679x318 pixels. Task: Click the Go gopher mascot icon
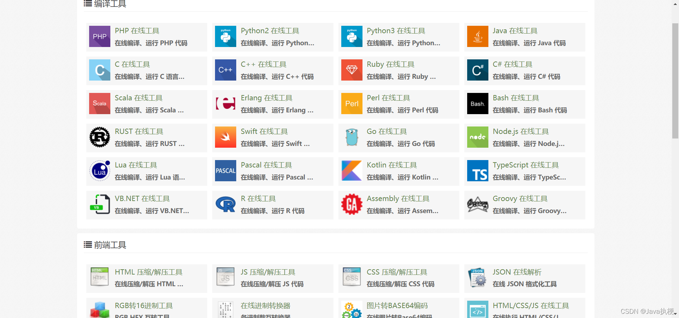(352, 137)
